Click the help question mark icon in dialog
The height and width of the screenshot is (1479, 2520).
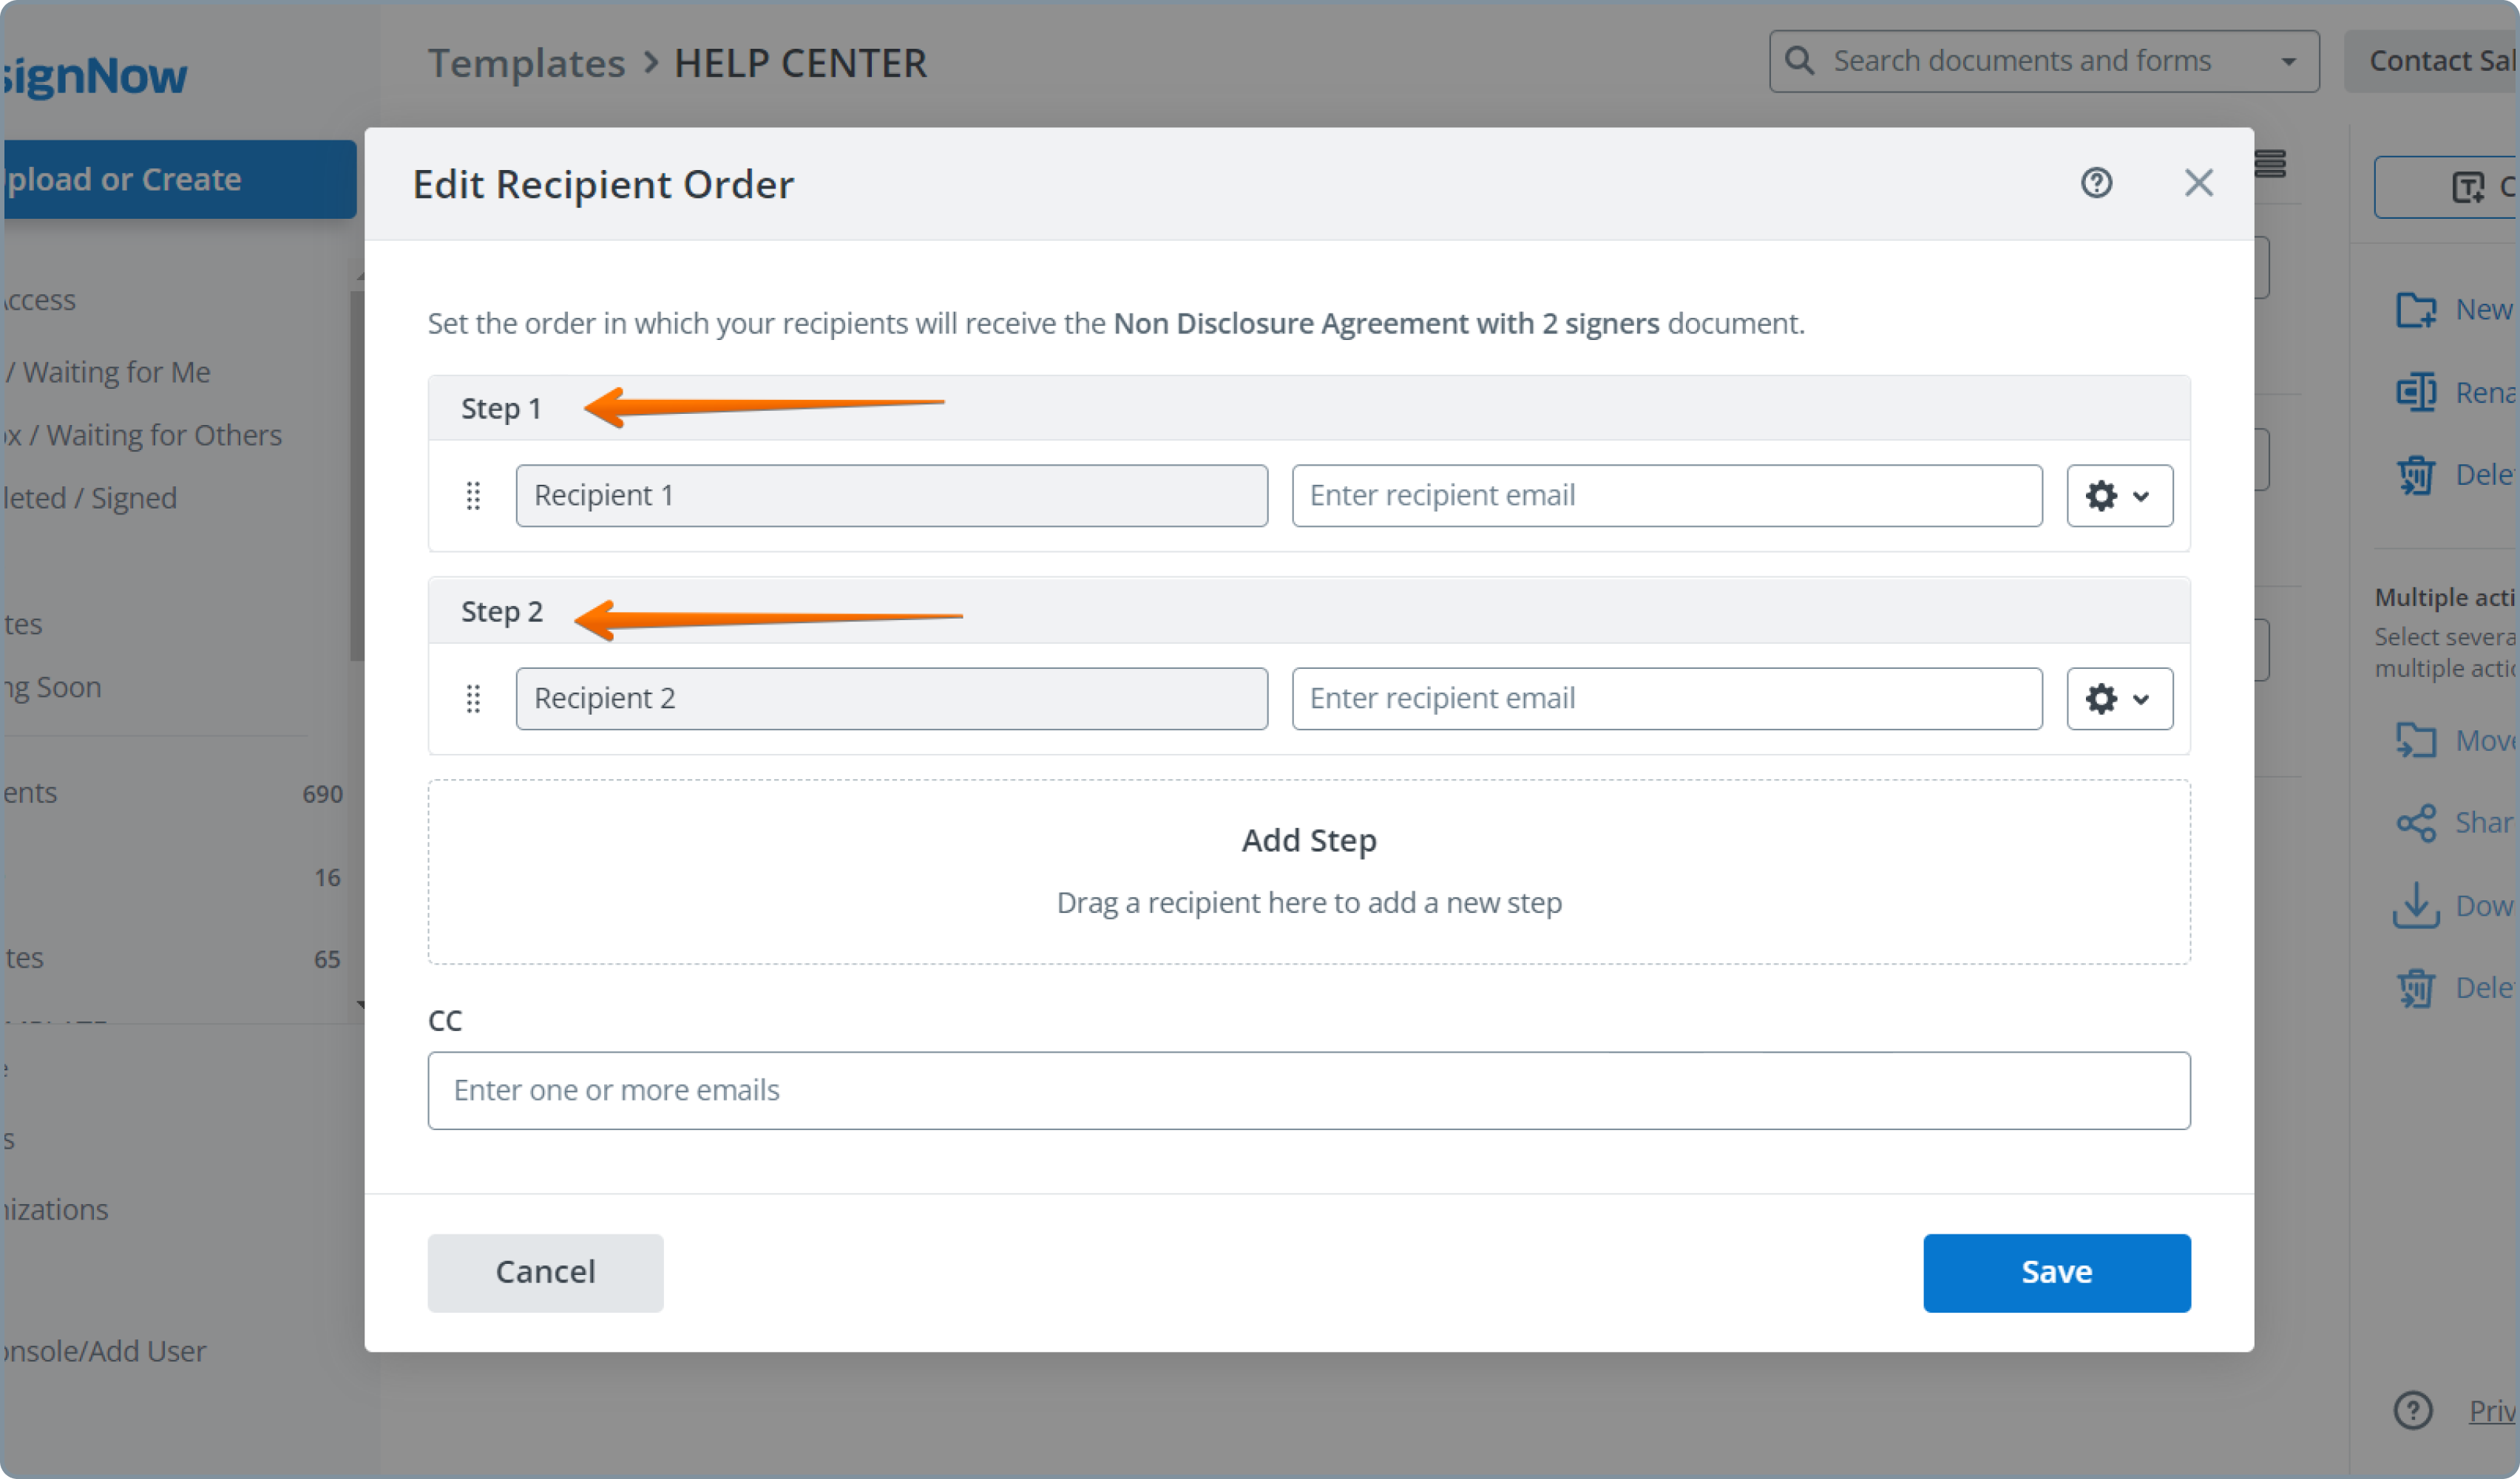2096,183
